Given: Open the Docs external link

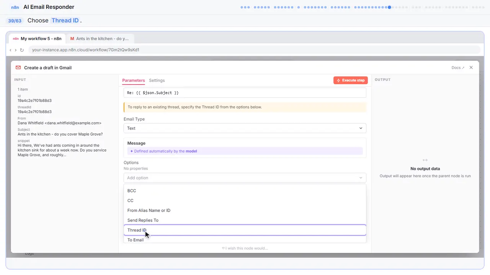Looking at the screenshot, I should pos(458,68).
